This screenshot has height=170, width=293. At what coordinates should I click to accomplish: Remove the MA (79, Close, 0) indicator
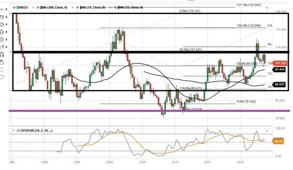click(x=73, y=8)
